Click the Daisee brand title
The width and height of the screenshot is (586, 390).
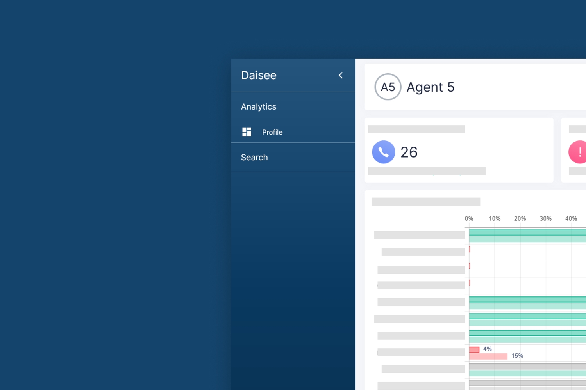tap(259, 75)
